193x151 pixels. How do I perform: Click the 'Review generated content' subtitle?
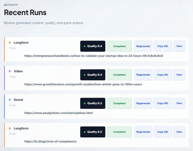tap(43, 23)
